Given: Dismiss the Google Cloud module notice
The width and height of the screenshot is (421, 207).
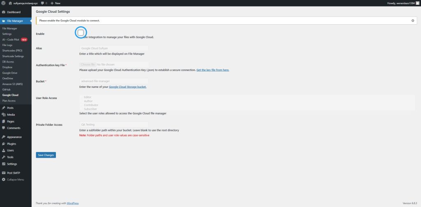Looking at the screenshot, I should 413,20.
